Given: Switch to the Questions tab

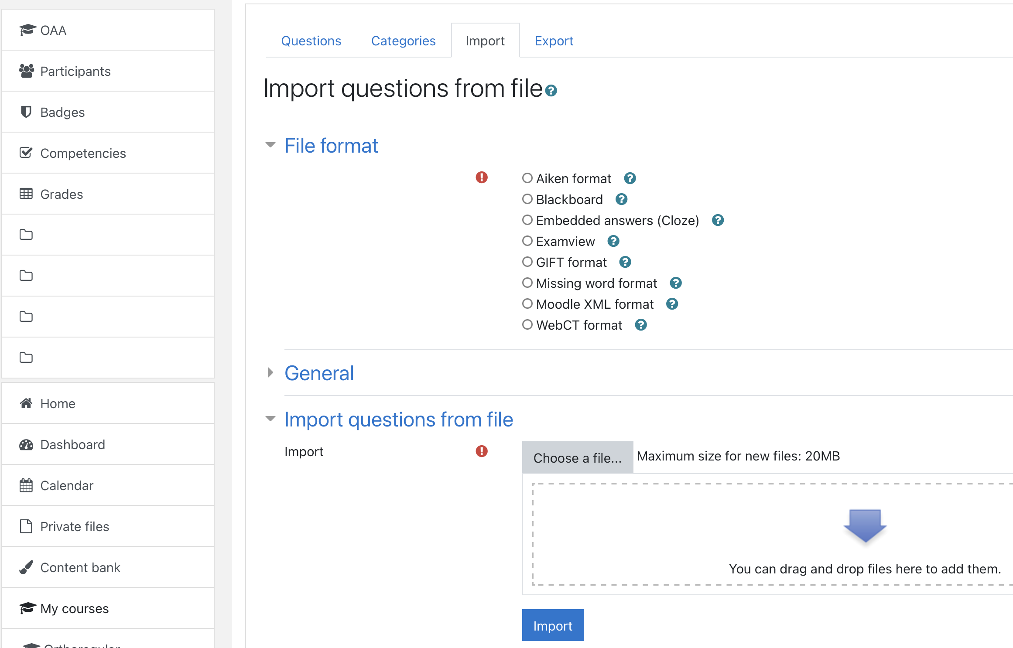Looking at the screenshot, I should pos(311,41).
